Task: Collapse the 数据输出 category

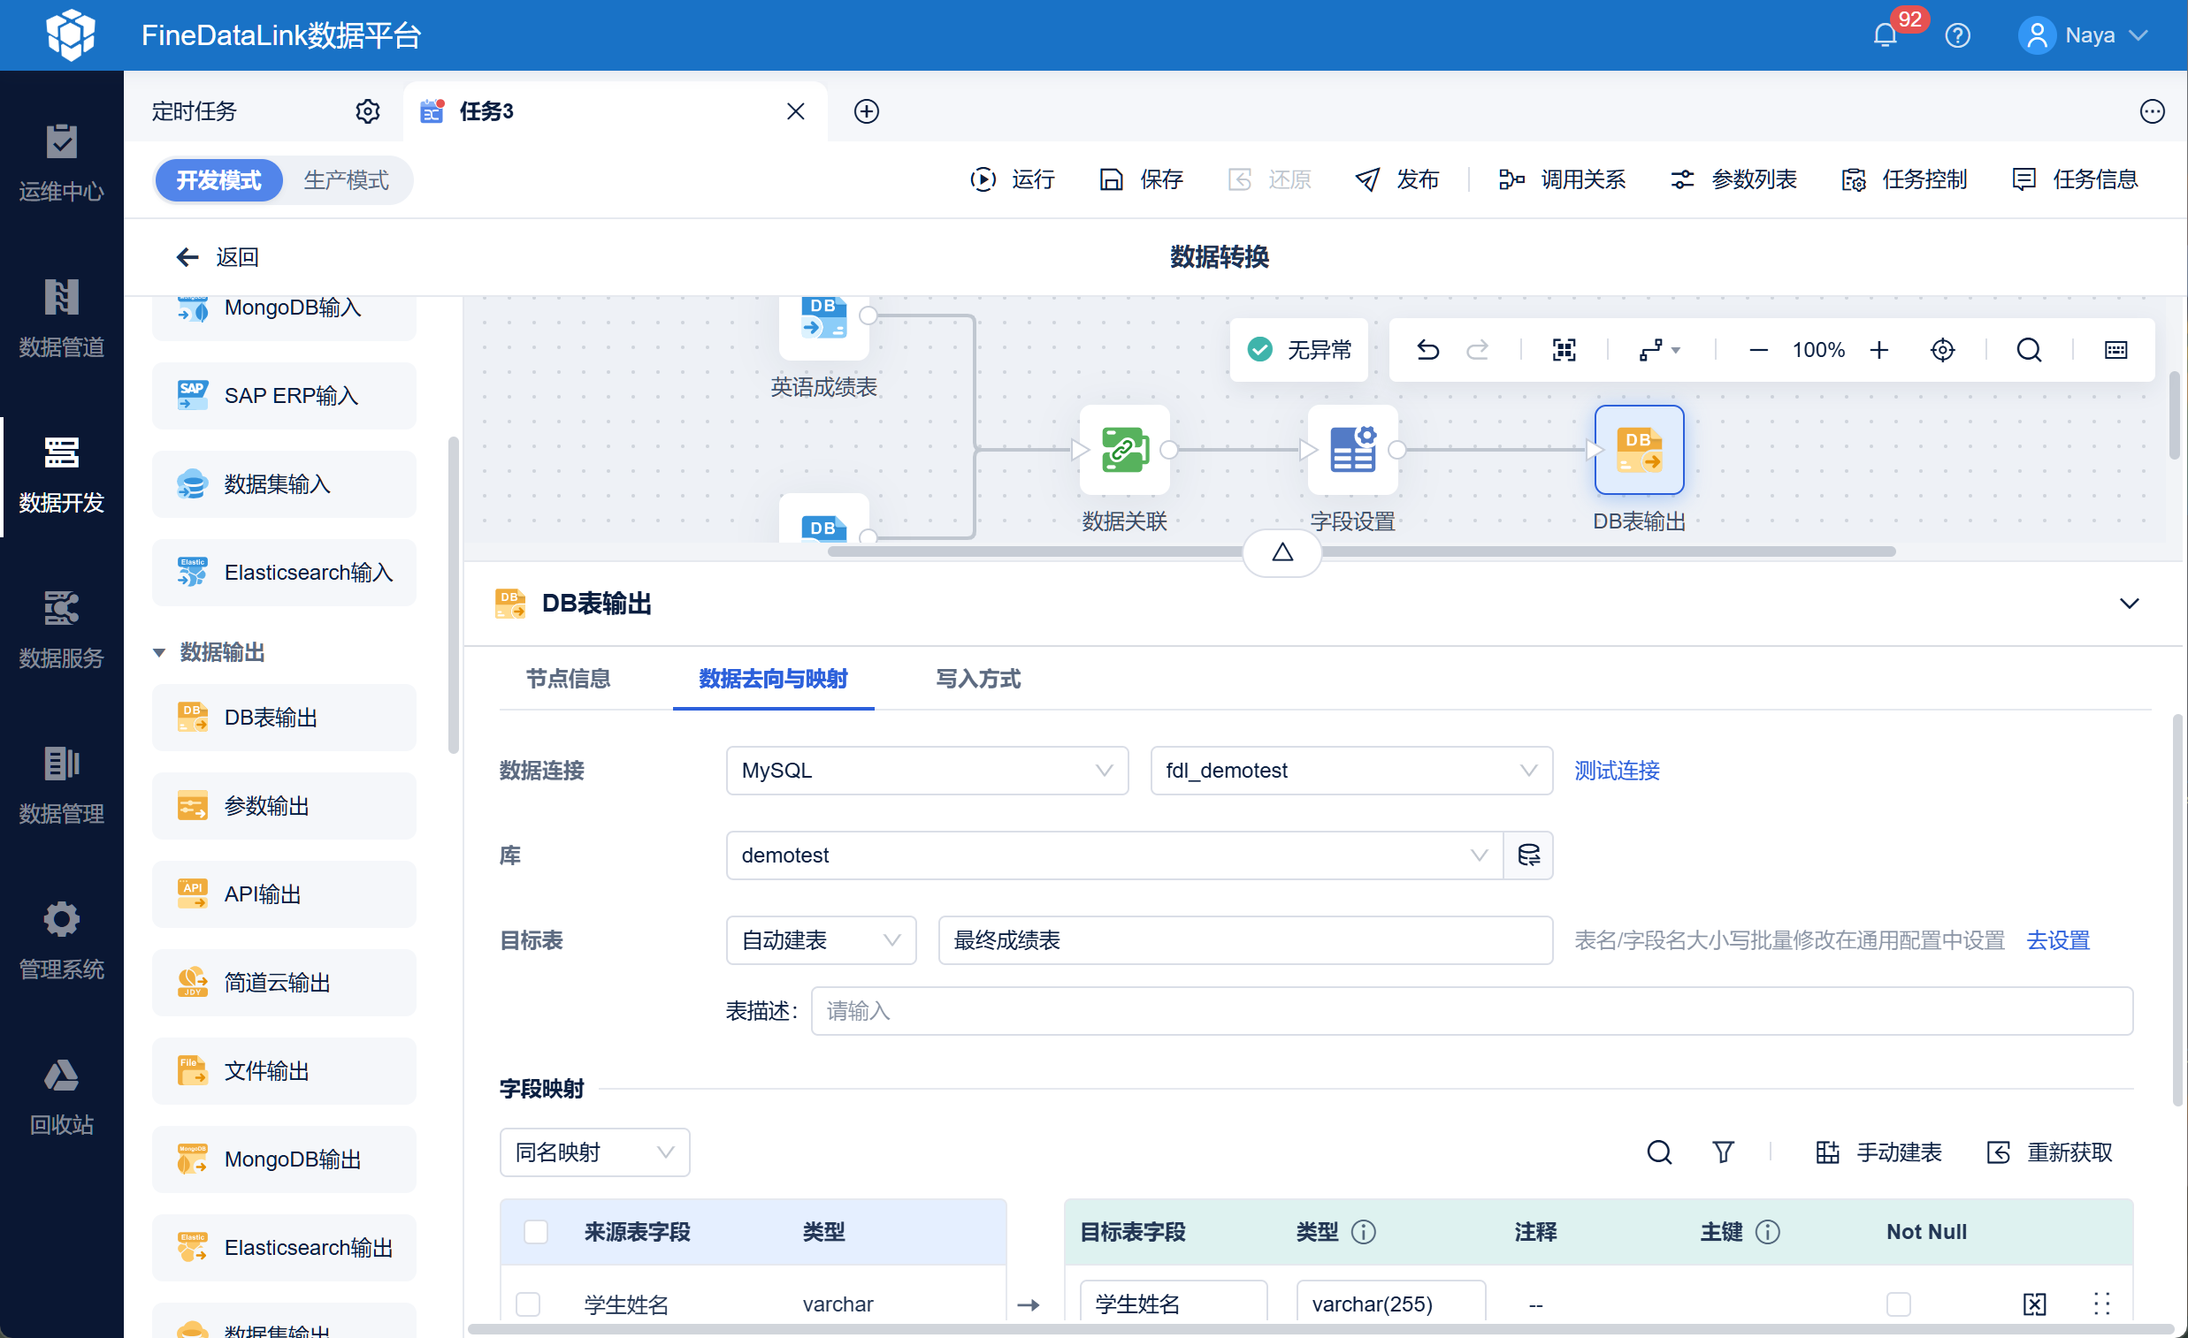Action: [159, 652]
